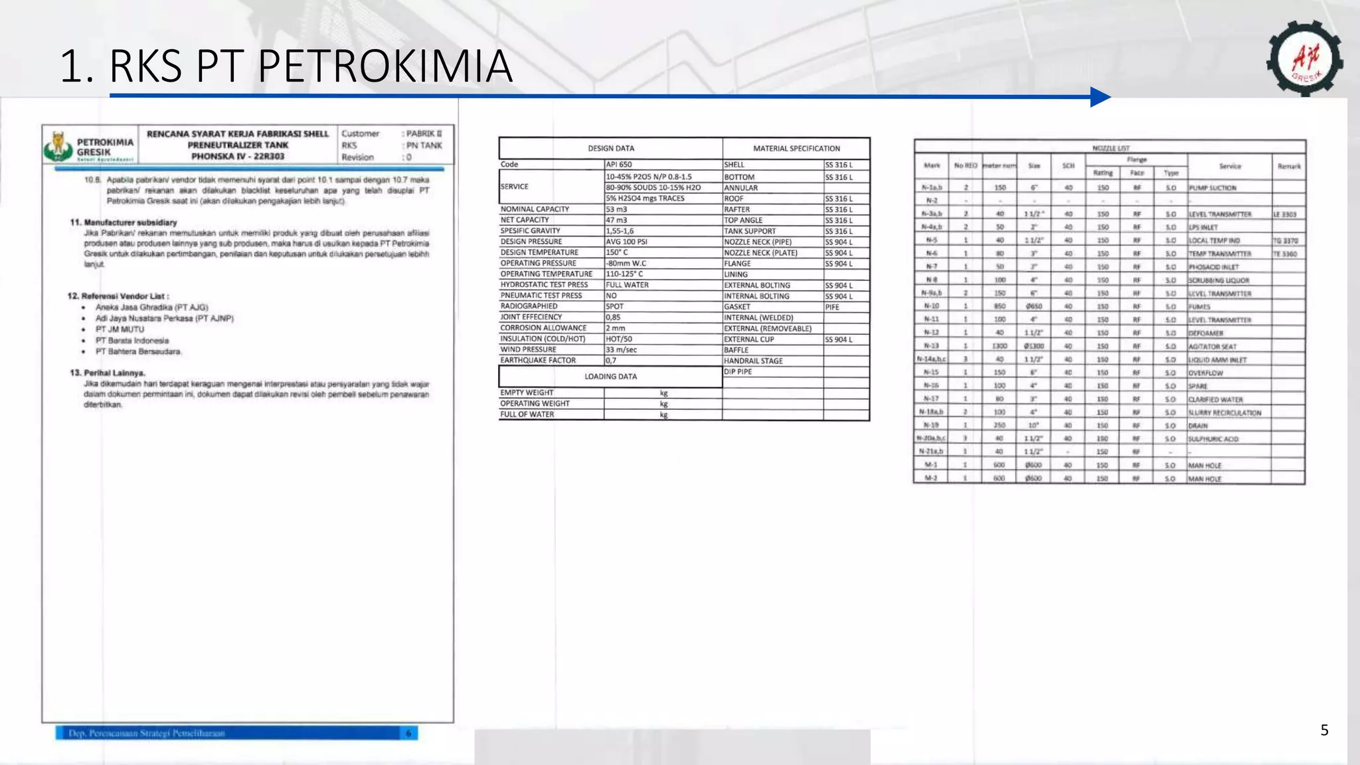Select the MATERIAL SPECIFICATION header cell
The width and height of the screenshot is (1360, 765).
[x=796, y=148]
